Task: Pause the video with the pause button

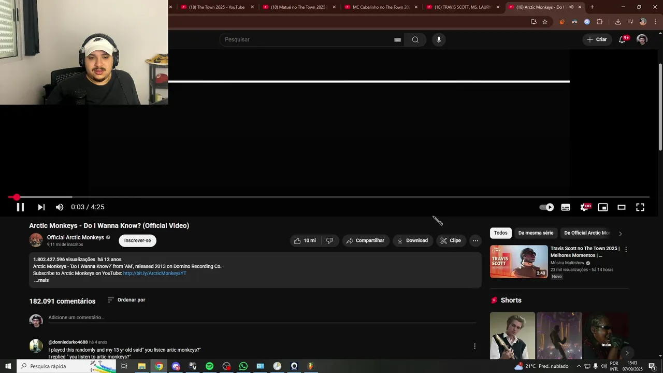Action: pyautogui.click(x=20, y=207)
